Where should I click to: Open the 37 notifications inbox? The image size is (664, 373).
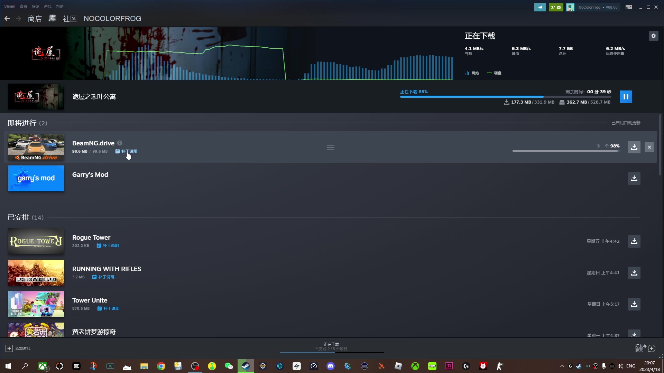click(x=556, y=7)
